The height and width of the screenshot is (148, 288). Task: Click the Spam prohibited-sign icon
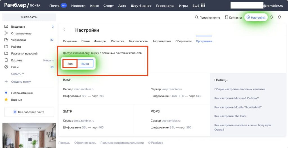tap(6, 67)
